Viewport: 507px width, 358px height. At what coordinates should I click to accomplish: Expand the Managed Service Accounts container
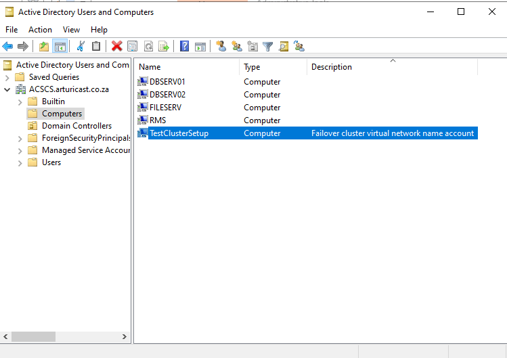[x=20, y=151]
